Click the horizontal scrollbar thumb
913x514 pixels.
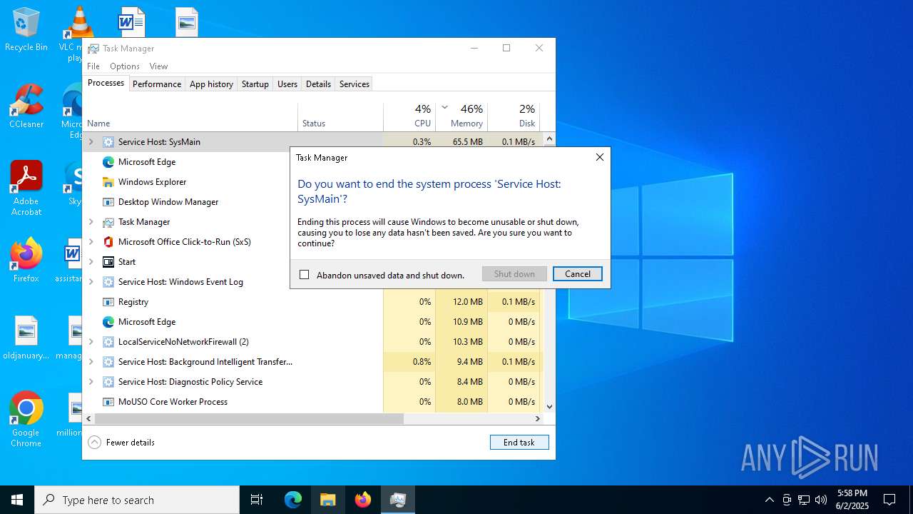point(249,418)
